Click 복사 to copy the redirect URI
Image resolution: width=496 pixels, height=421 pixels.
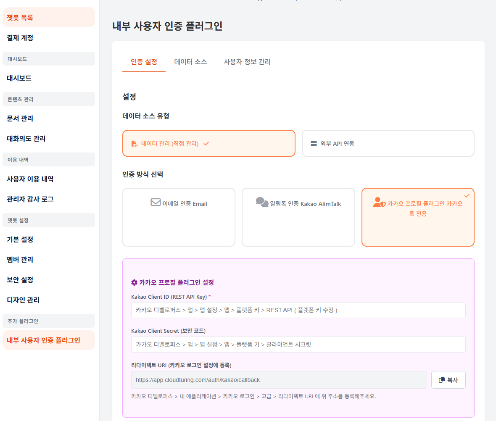(448, 379)
